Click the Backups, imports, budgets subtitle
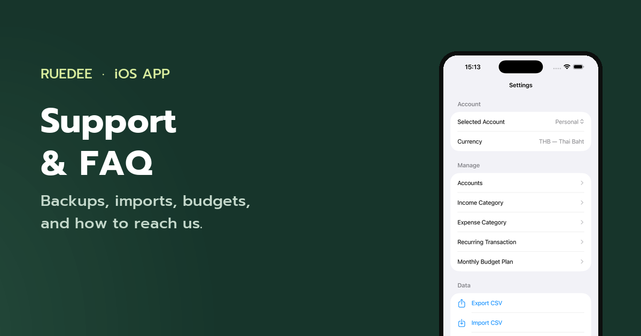641x336 pixels. tap(145, 212)
